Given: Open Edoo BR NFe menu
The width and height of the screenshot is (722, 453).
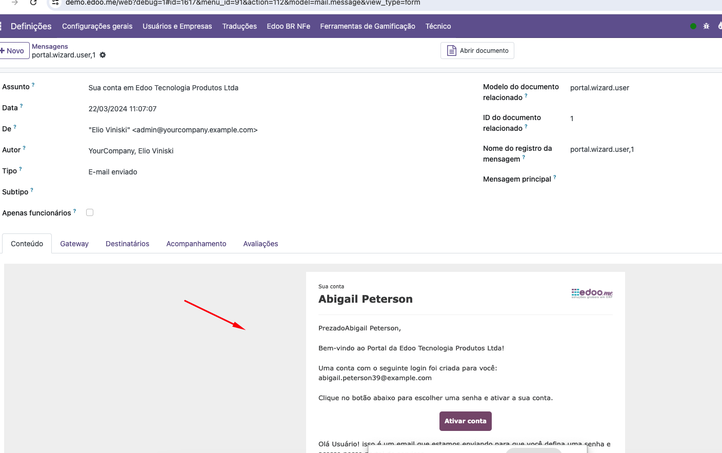Looking at the screenshot, I should click(x=289, y=26).
